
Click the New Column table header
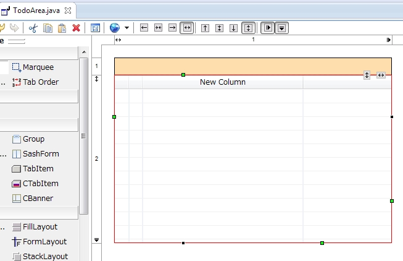[x=222, y=82]
